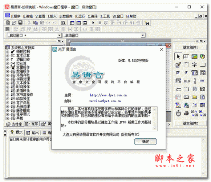Viewport: 211px width, 182px height.
Task: Expand the 逻辑比较 tree node
Action: pyautogui.click(x=8, y=60)
